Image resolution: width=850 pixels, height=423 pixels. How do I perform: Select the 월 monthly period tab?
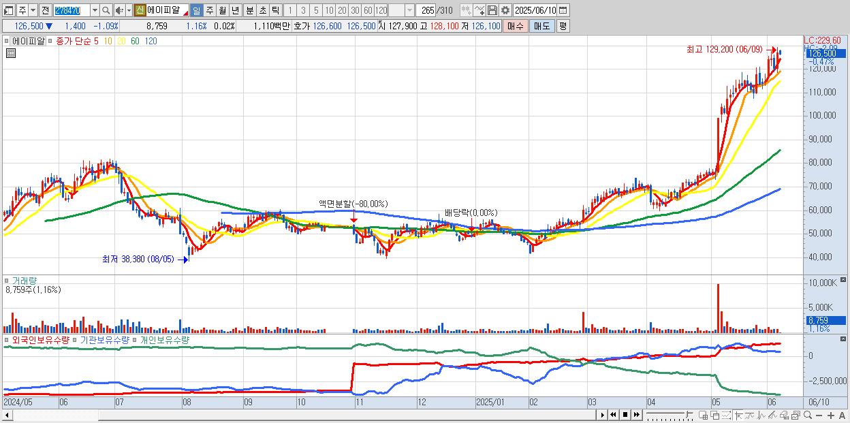pyautogui.click(x=222, y=10)
